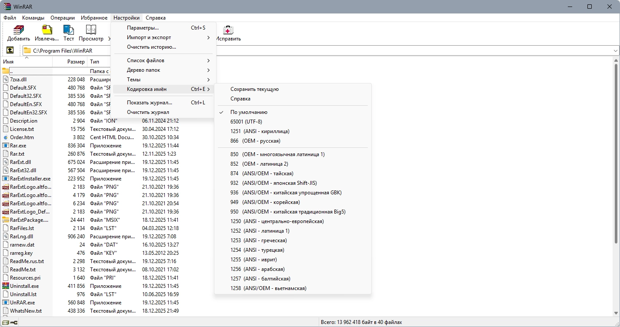Open the Команды menu

[x=33, y=18]
